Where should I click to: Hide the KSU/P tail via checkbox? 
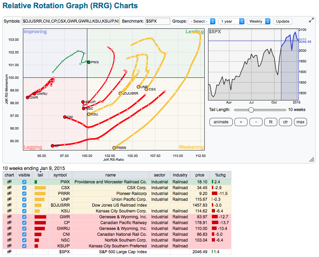(x=24, y=246)
